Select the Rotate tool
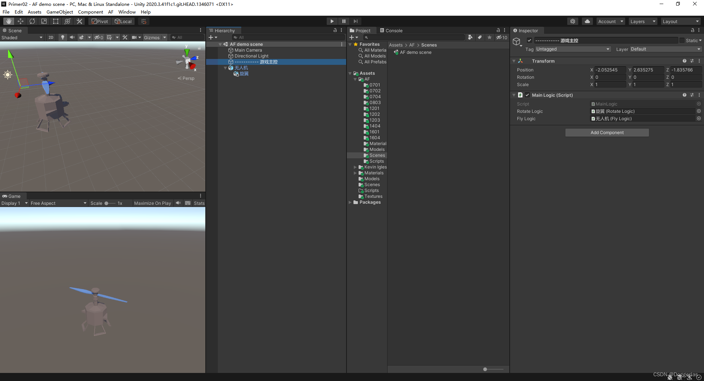 [32, 21]
